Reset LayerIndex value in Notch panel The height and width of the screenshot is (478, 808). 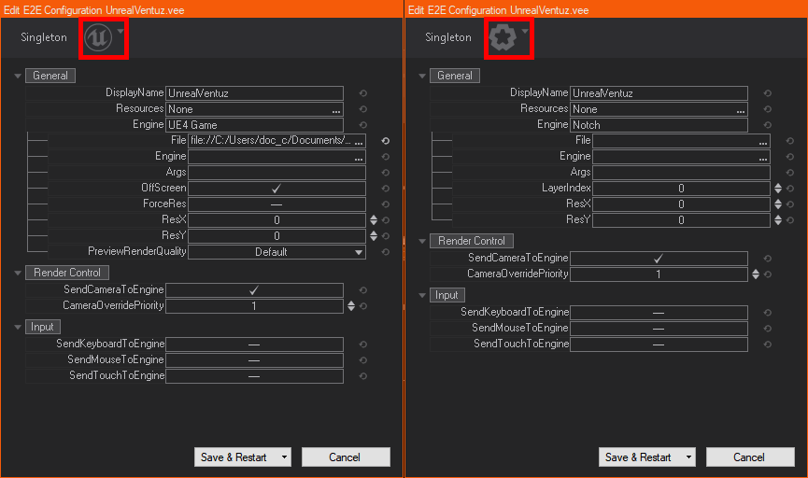pos(789,189)
